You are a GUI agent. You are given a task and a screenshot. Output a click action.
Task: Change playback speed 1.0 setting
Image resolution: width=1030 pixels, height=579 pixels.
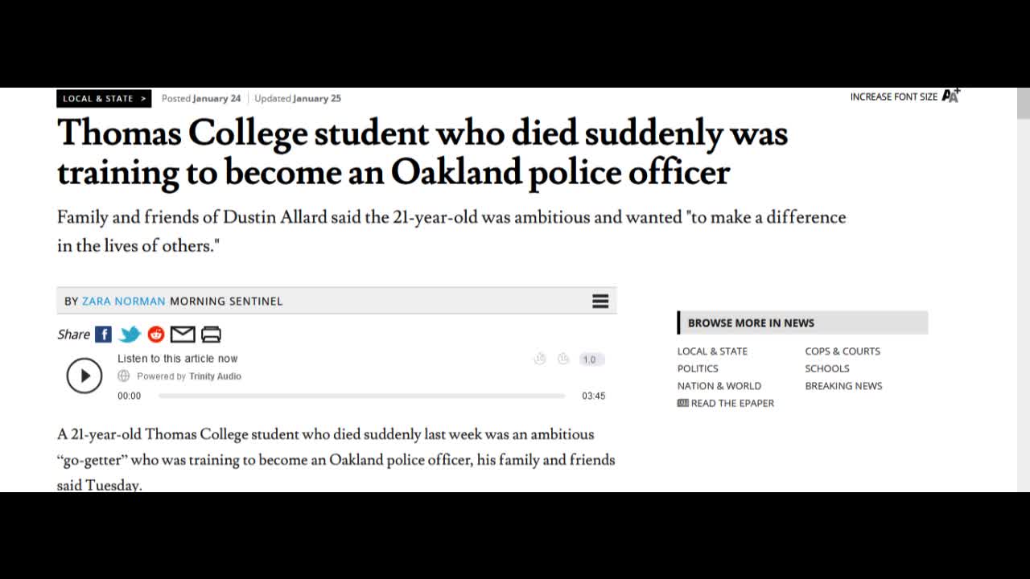pos(590,359)
